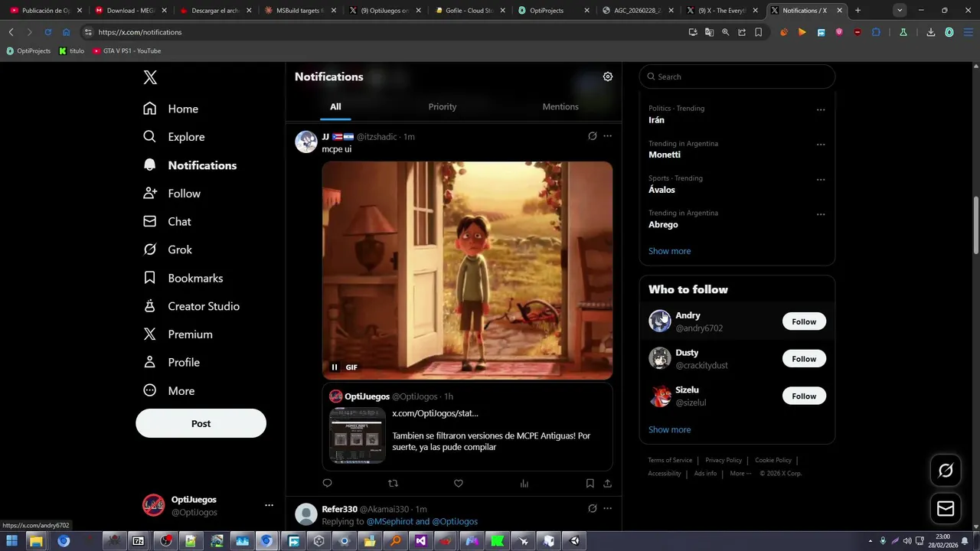The image size is (980, 551).
Task: Open notifications settings gear
Action: 608,77
